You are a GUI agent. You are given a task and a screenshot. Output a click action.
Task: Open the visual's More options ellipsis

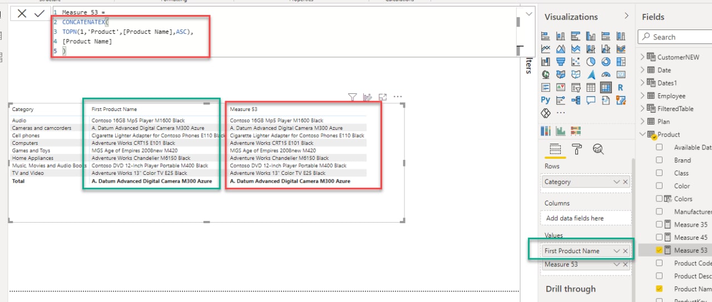pyautogui.click(x=398, y=97)
